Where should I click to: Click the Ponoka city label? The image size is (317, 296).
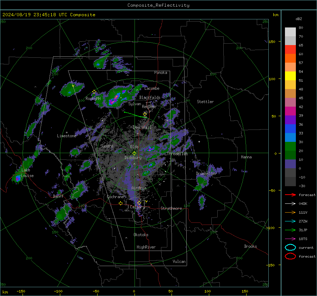(161, 73)
